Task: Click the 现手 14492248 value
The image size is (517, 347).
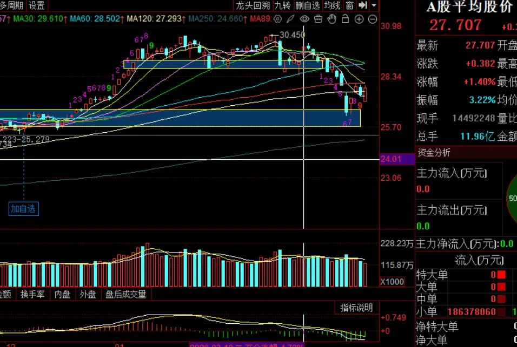Action: click(x=474, y=118)
